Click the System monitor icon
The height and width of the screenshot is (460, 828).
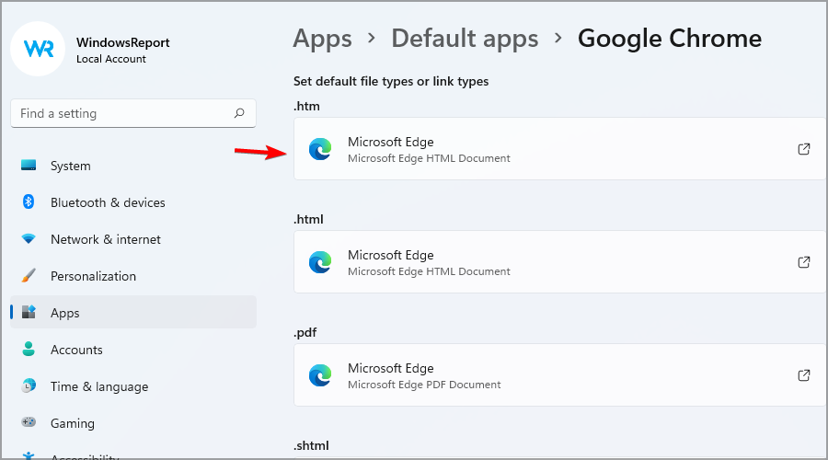point(29,166)
